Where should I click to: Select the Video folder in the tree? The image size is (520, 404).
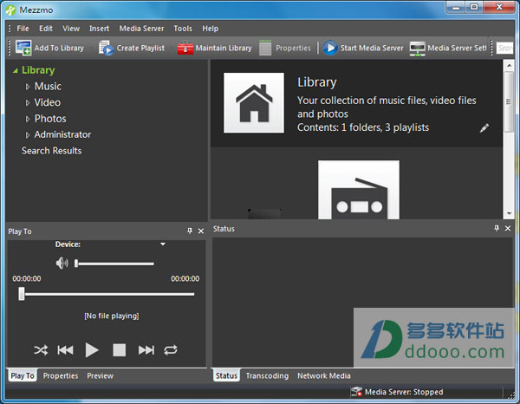[48, 102]
